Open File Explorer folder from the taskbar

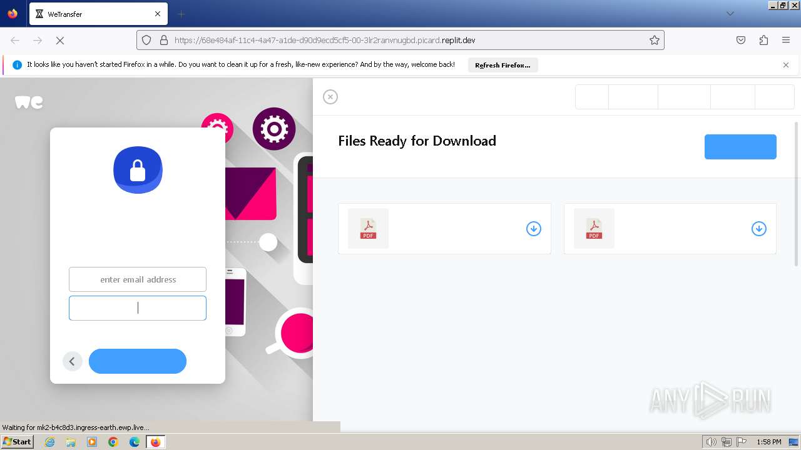click(x=71, y=442)
